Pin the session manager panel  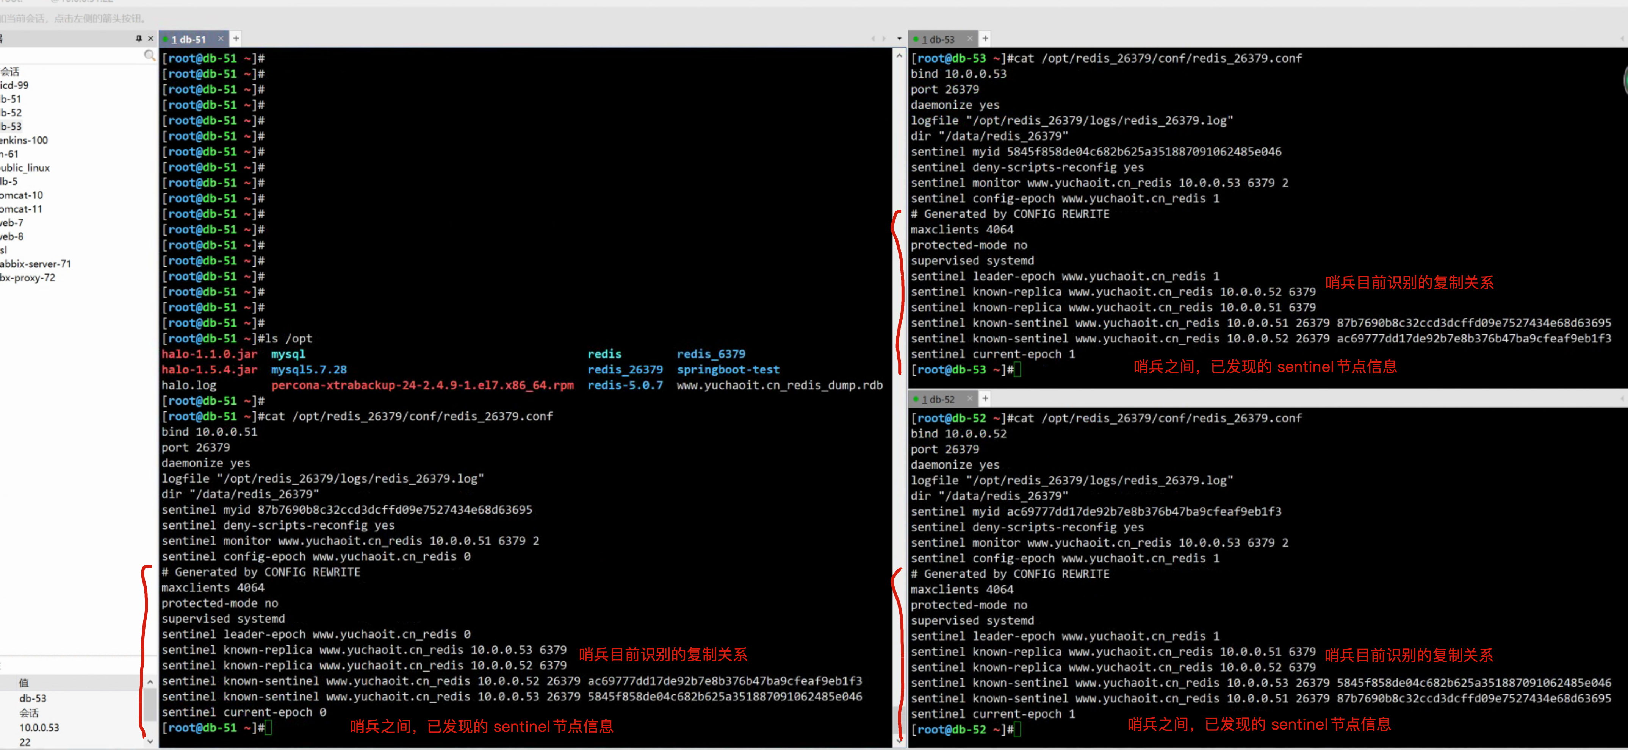138,39
